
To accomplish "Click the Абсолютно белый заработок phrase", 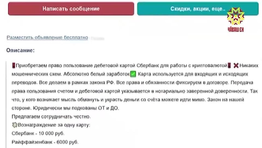I will [97, 74].
